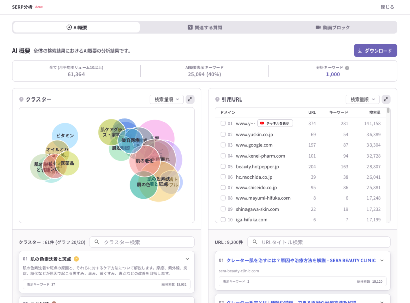Click the ダウンロード button
Image resolution: width=410 pixels, height=303 pixels.
(375, 50)
